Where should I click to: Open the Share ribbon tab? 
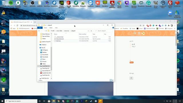(51, 28)
